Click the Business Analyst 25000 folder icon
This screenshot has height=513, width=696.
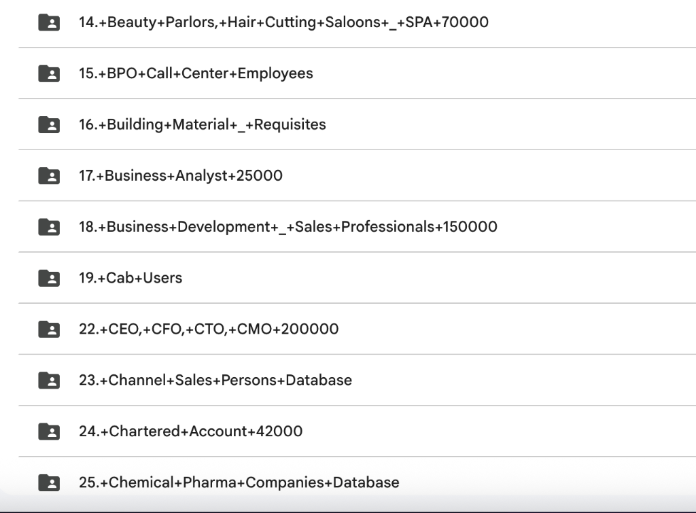[x=49, y=175]
